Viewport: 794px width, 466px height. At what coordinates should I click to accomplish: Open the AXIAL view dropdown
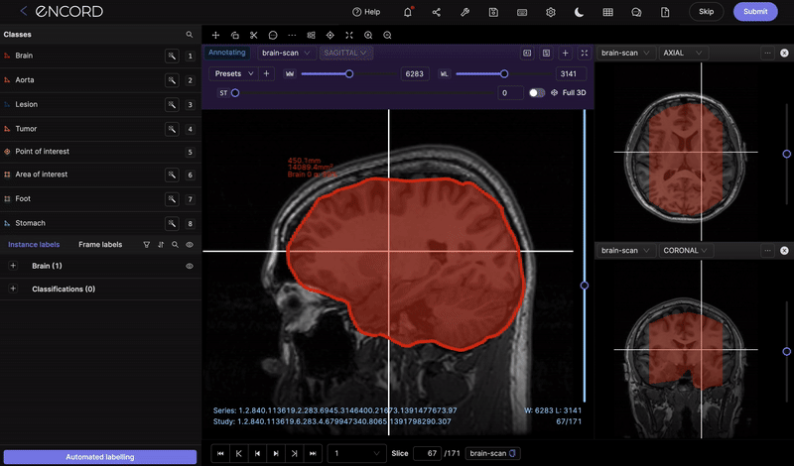point(683,54)
